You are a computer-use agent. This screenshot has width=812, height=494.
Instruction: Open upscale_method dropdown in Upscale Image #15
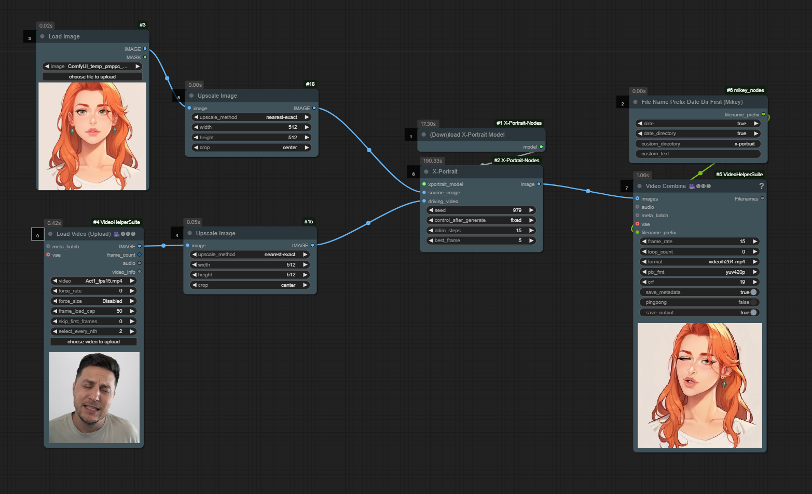(250, 255)
